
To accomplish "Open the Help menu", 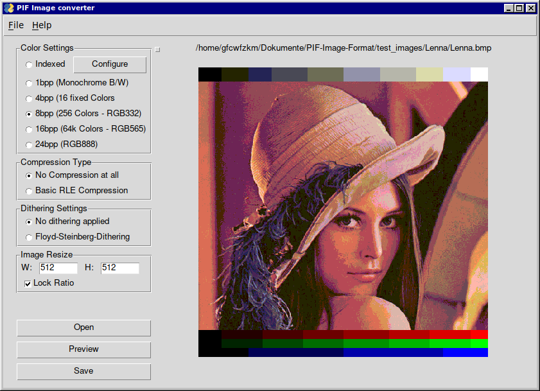I will click(42, 25).
